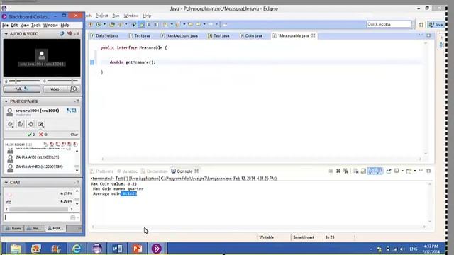
Task: Maximize the Console view panel
Action: point(428,171)
